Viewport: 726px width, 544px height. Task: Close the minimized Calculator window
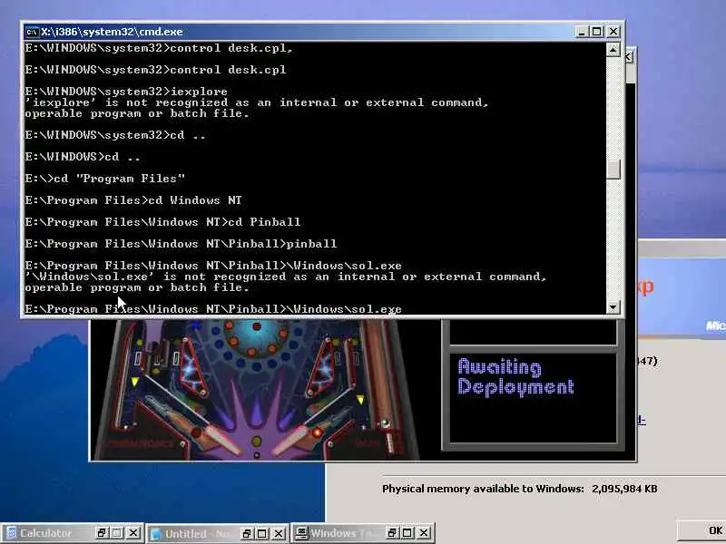point(133,533)
